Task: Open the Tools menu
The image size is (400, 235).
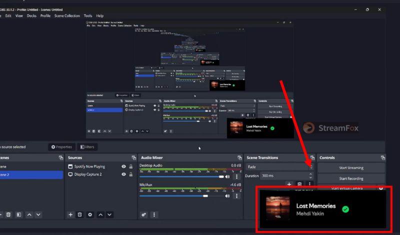Action: (x=88, y=15)
